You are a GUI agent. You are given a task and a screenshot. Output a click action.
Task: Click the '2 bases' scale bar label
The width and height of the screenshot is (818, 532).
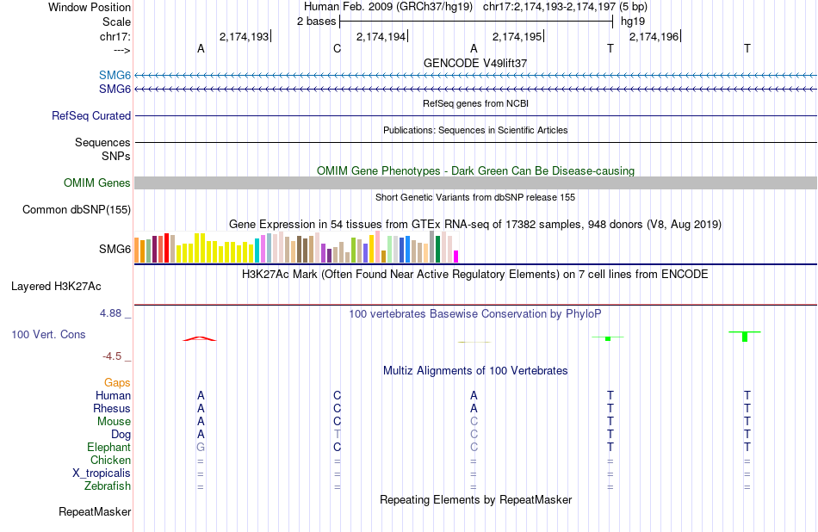[317, 22]
